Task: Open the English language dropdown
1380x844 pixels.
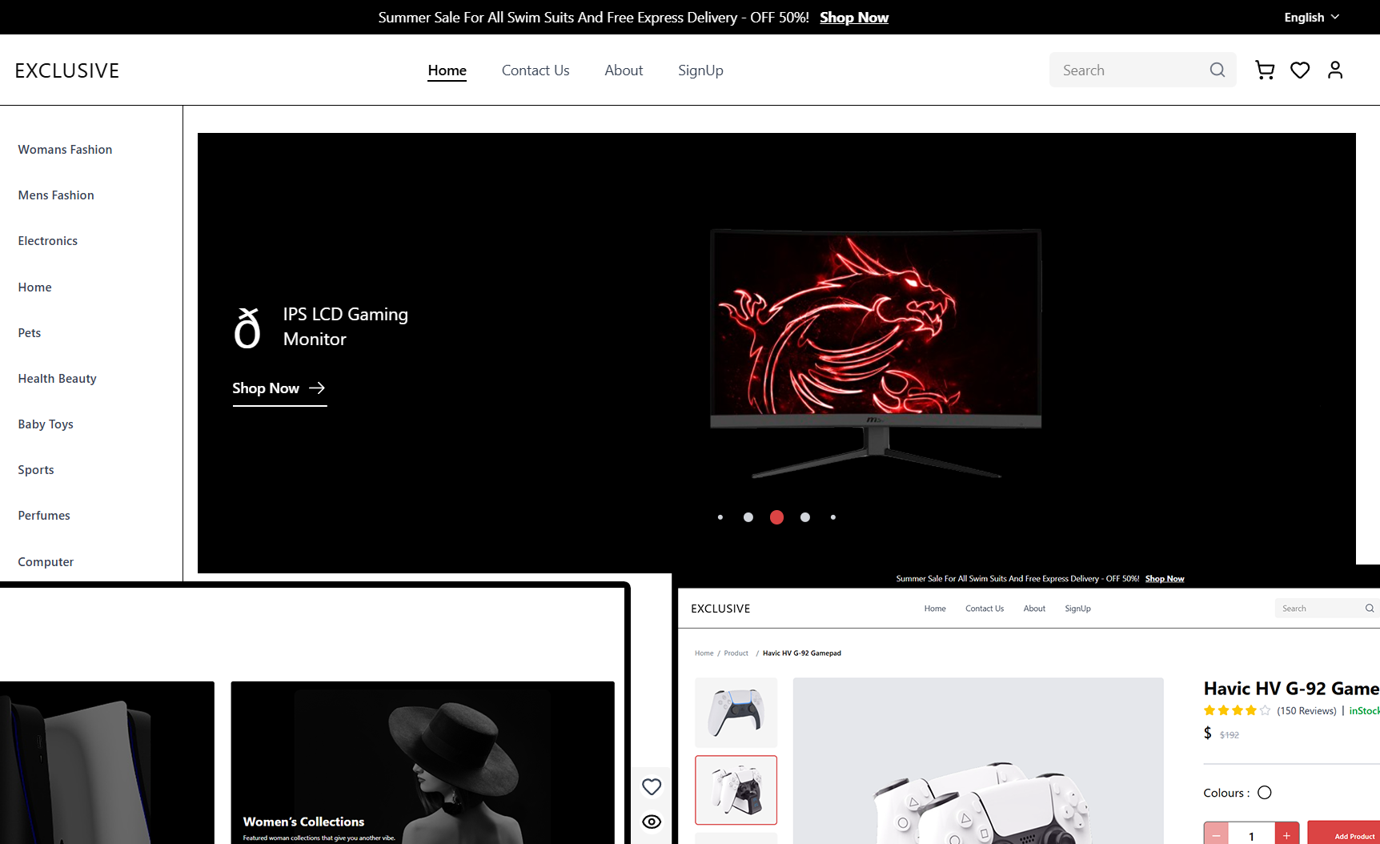Action: 1311,18
